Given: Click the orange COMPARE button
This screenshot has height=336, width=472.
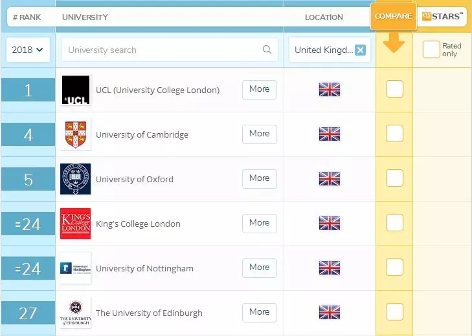Looking at the screenshot, I should tap(394, 17).
